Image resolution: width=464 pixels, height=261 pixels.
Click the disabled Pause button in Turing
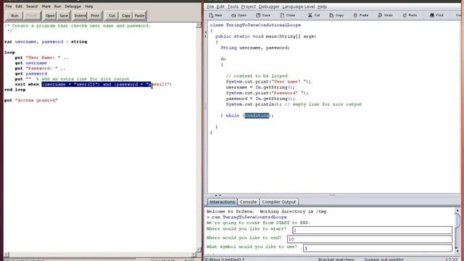point(32,16)
